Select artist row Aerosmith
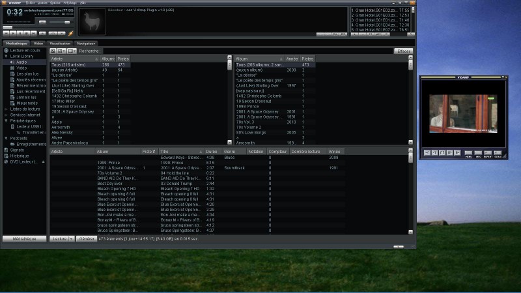 pos(90,127)
